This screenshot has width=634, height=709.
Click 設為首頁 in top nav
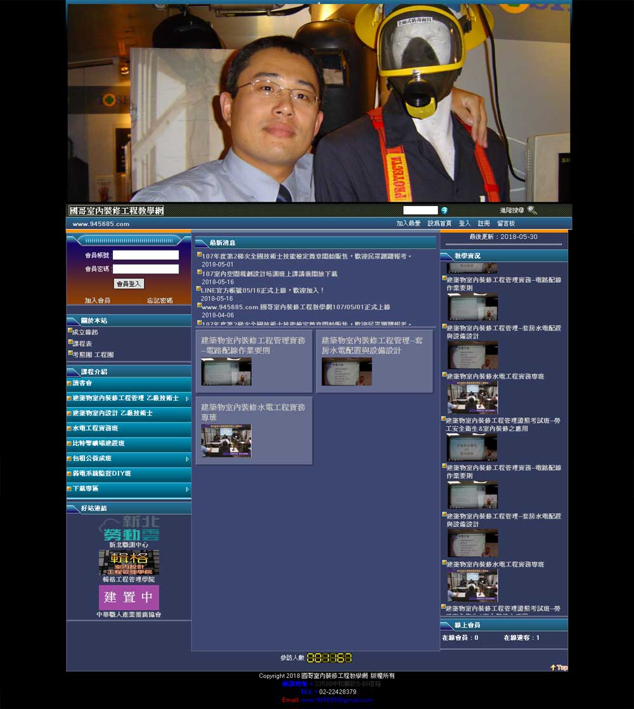(439, 223)
